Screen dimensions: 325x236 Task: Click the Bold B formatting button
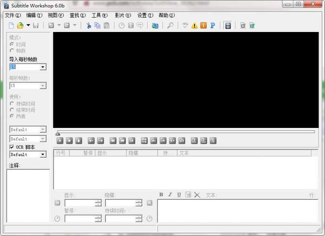pos(161,195)
